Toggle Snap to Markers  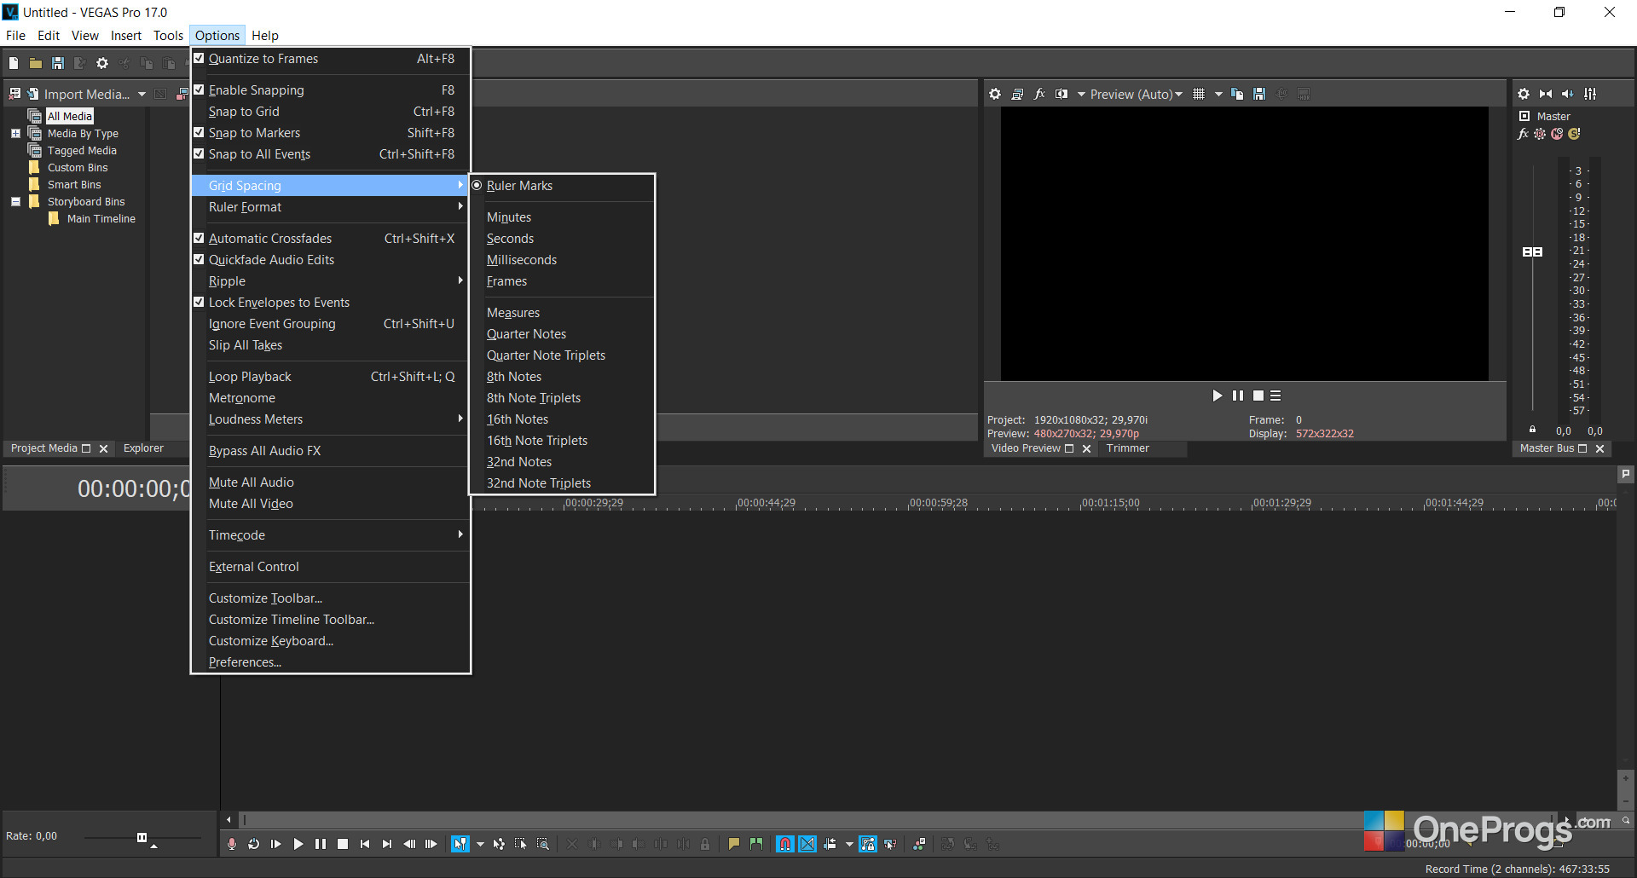pos(331,133)
